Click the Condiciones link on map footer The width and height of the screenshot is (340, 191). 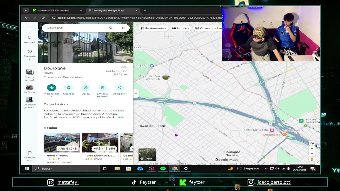[216, 164]
